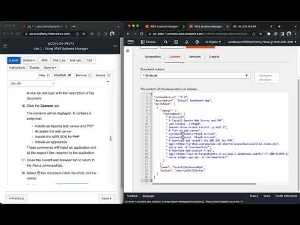Bookmark the AWS console page with star
The width and height of the screenshot is (300, 225).
[x=261, y=34]
